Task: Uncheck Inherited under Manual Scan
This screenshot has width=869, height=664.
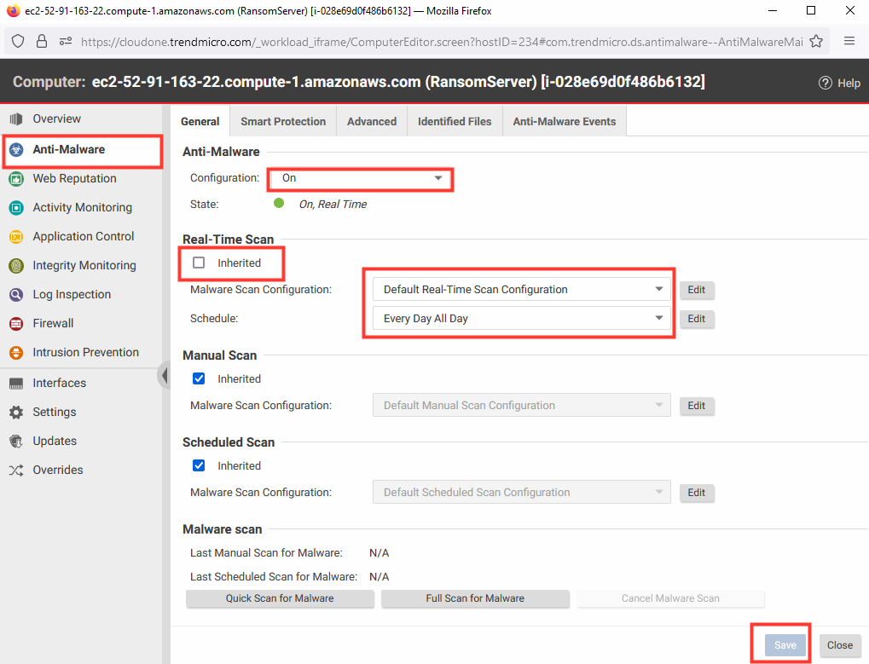Action: tap(199, 378)
